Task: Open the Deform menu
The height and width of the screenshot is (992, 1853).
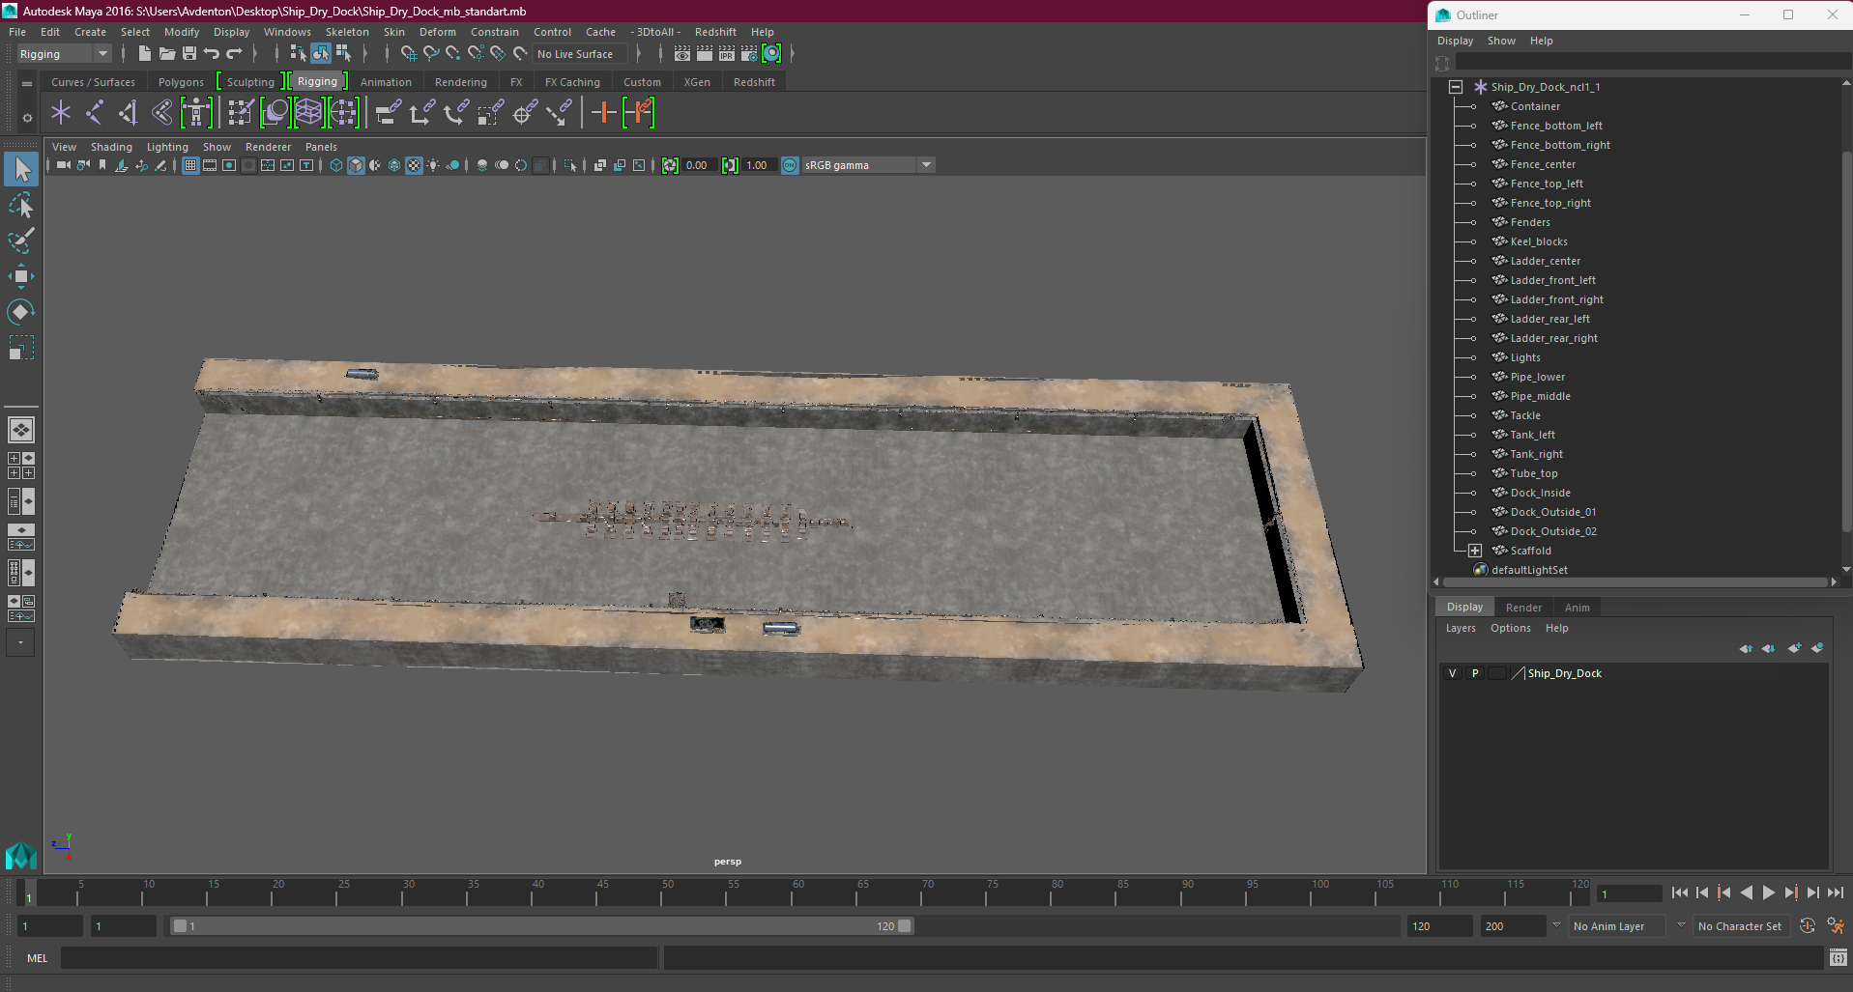Action: click(x=437, y=32)
